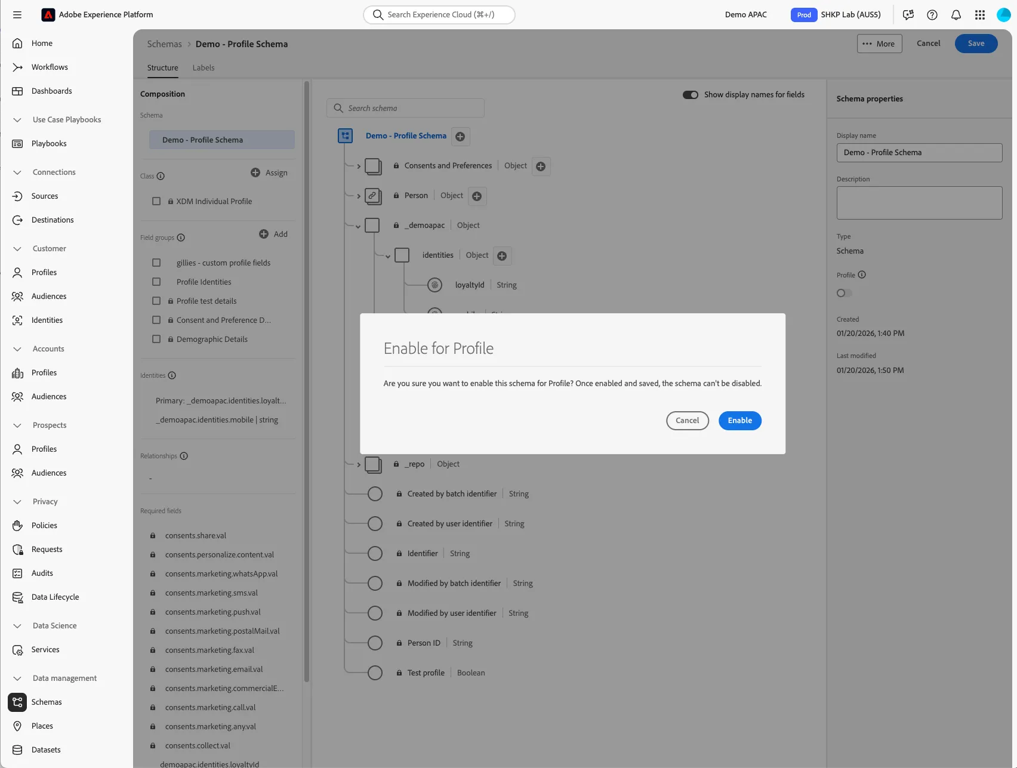Open Destinations in the sidebar
The width and height of the screenshot is (1017, 768).
[53, 220]
